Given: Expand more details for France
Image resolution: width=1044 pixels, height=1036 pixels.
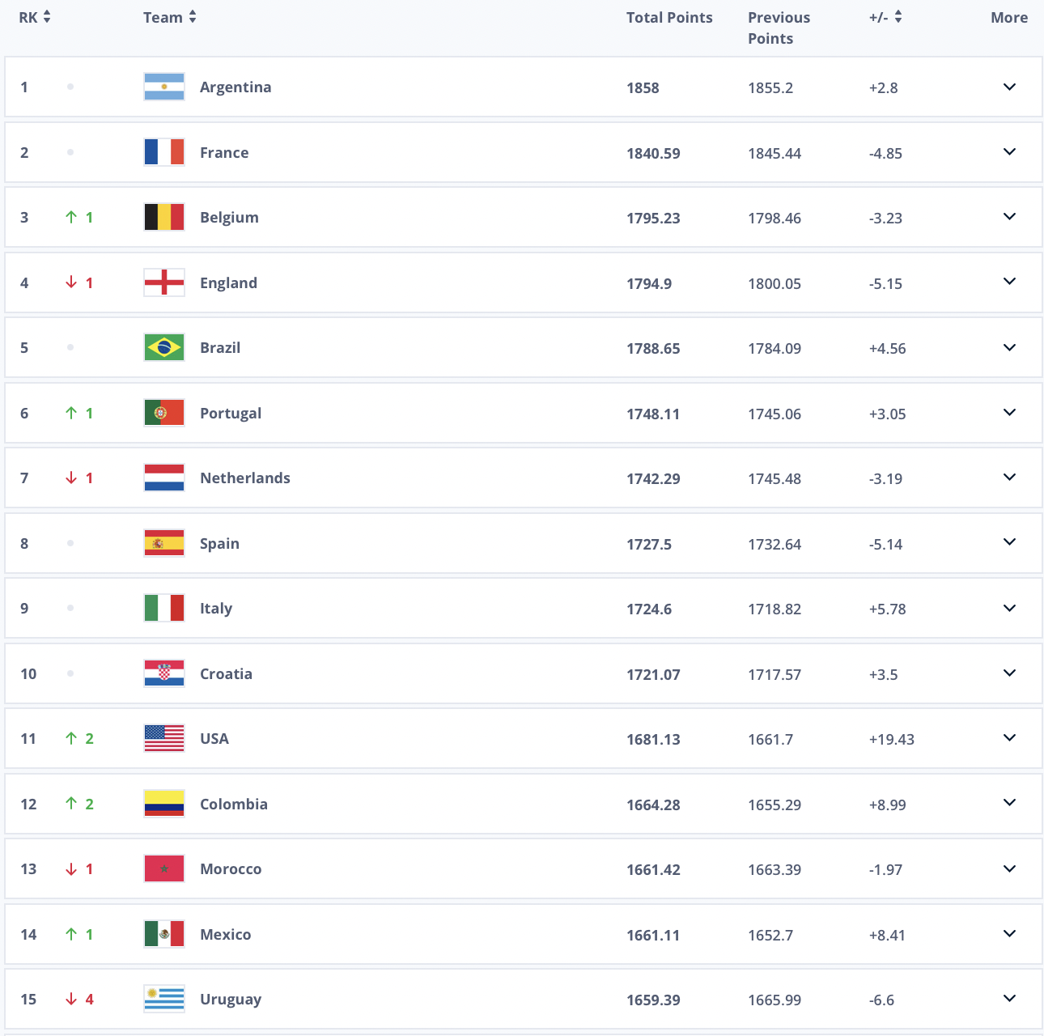Looking at the screenshot, I should 1009,152.
